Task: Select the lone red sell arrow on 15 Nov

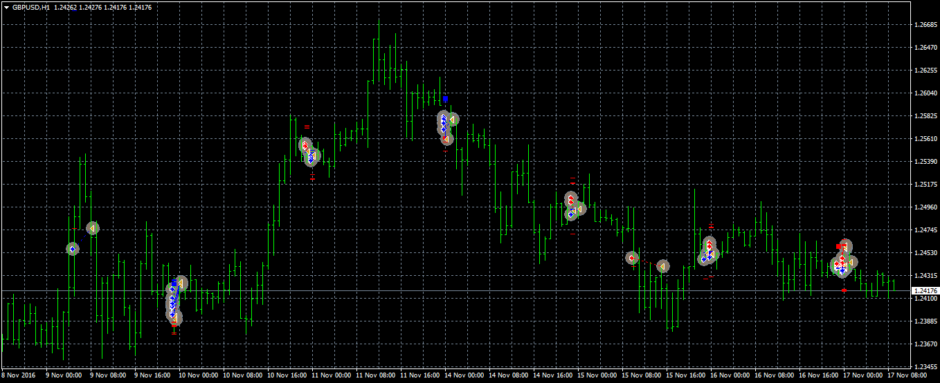Action: [632, 258]
